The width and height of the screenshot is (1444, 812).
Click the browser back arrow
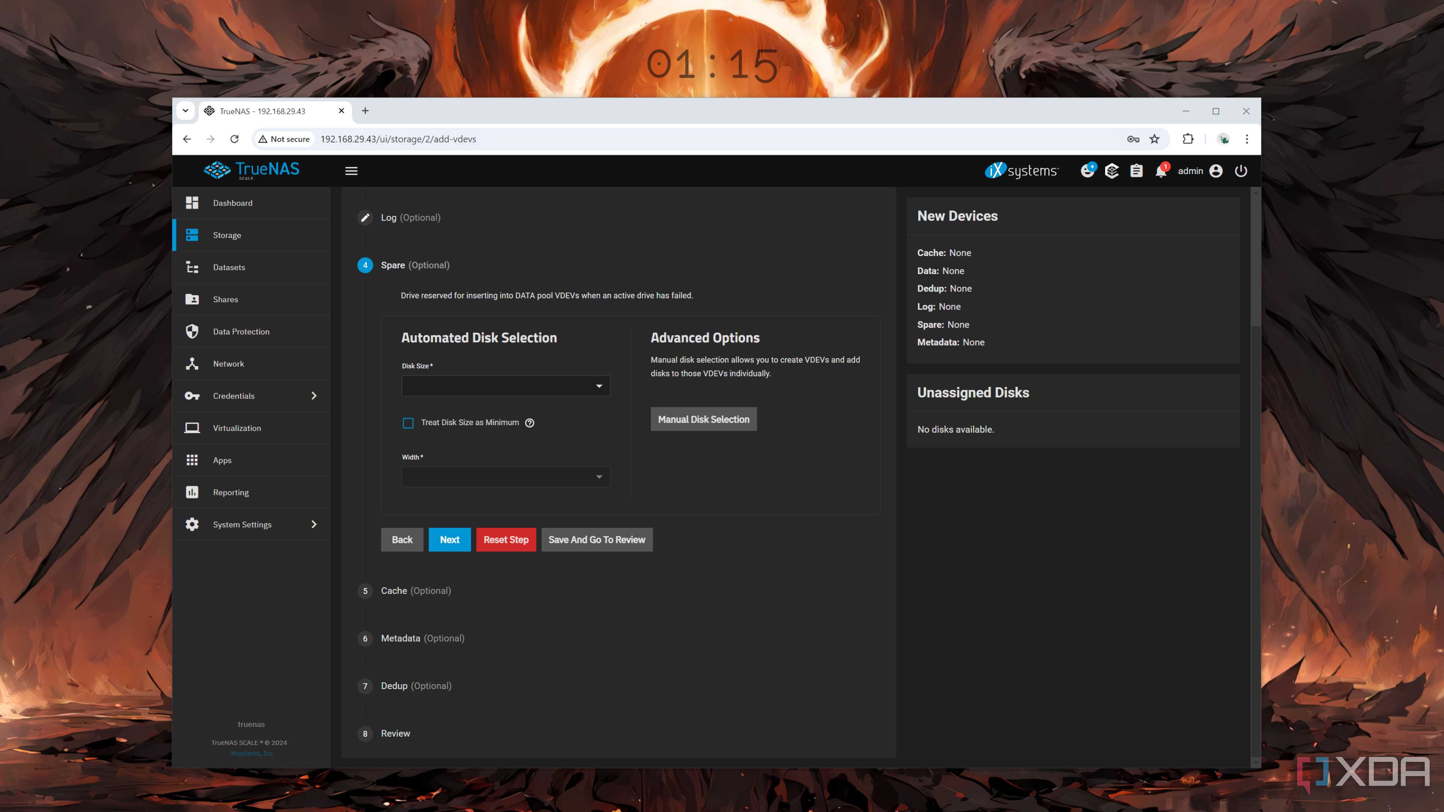coord(187,139)
